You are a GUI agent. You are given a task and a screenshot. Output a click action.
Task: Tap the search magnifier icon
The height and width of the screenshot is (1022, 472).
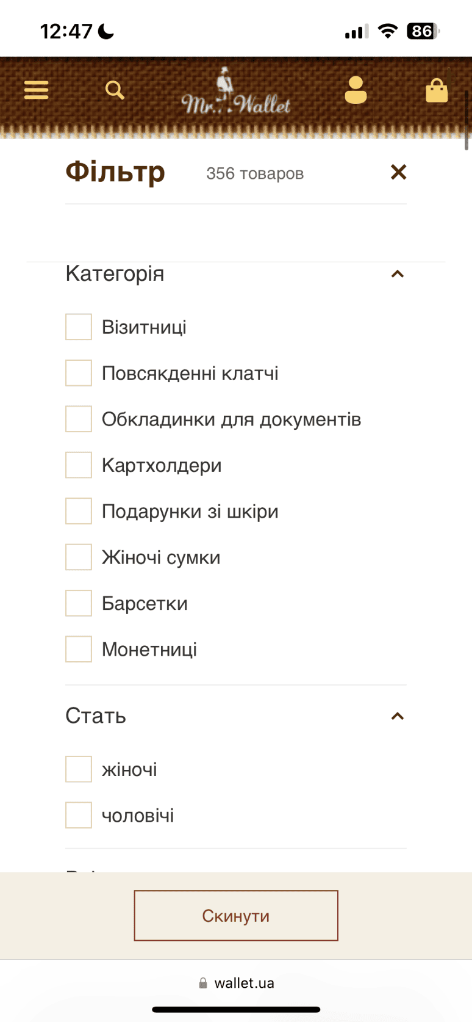[x=115, y=90]
